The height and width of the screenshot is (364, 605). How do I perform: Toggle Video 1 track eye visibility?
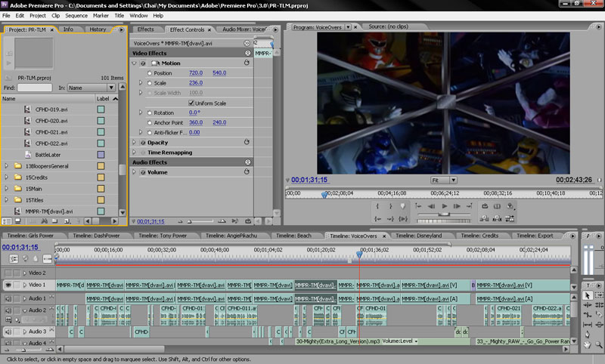pos(8,285)
